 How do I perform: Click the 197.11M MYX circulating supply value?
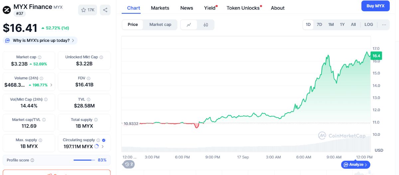(x=78, y=146)
